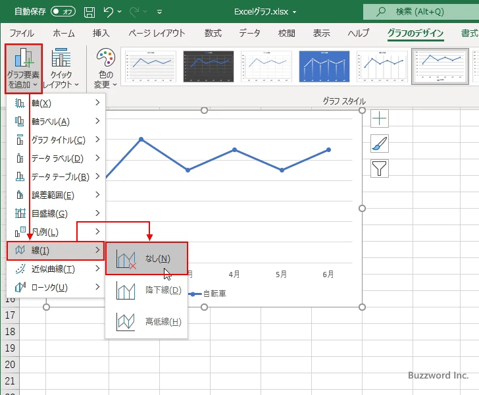Switch to the 表示 tab

tap(321, 33)
